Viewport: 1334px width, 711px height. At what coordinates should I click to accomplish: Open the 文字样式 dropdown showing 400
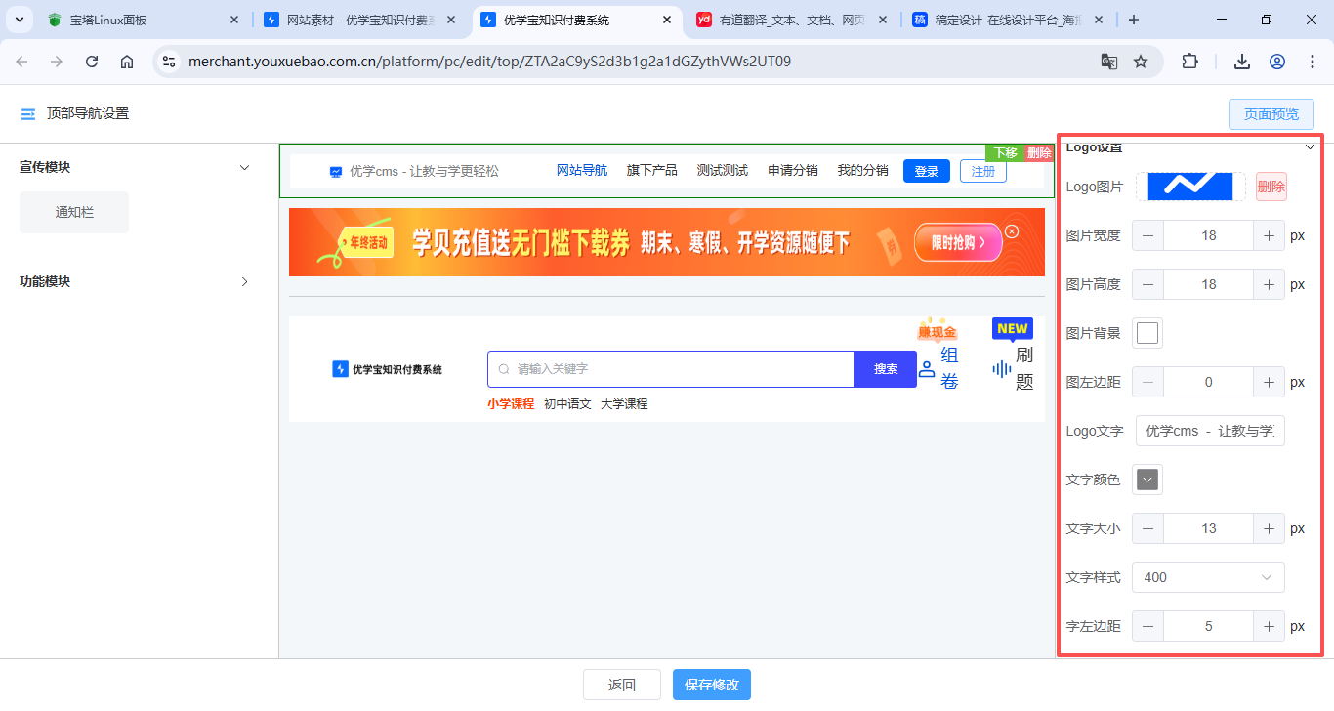pos(1208,577)
